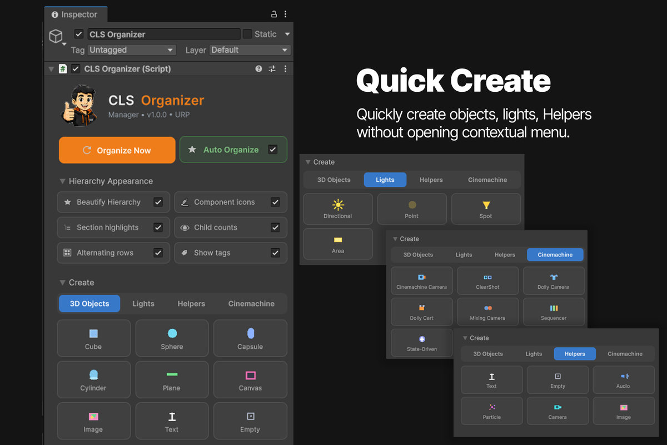Create a Particle helper

pos(492,411)
